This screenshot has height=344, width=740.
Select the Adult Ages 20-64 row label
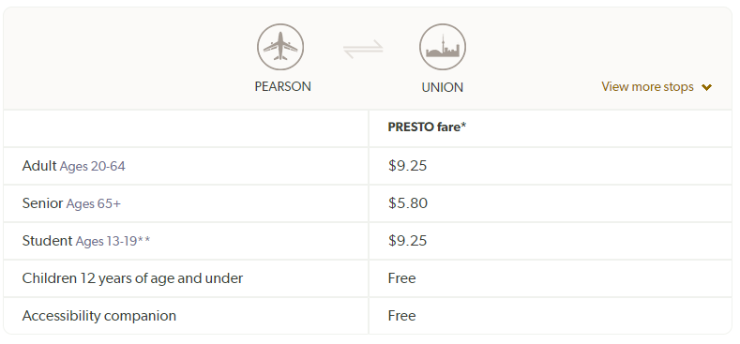(x=73, y=166)
